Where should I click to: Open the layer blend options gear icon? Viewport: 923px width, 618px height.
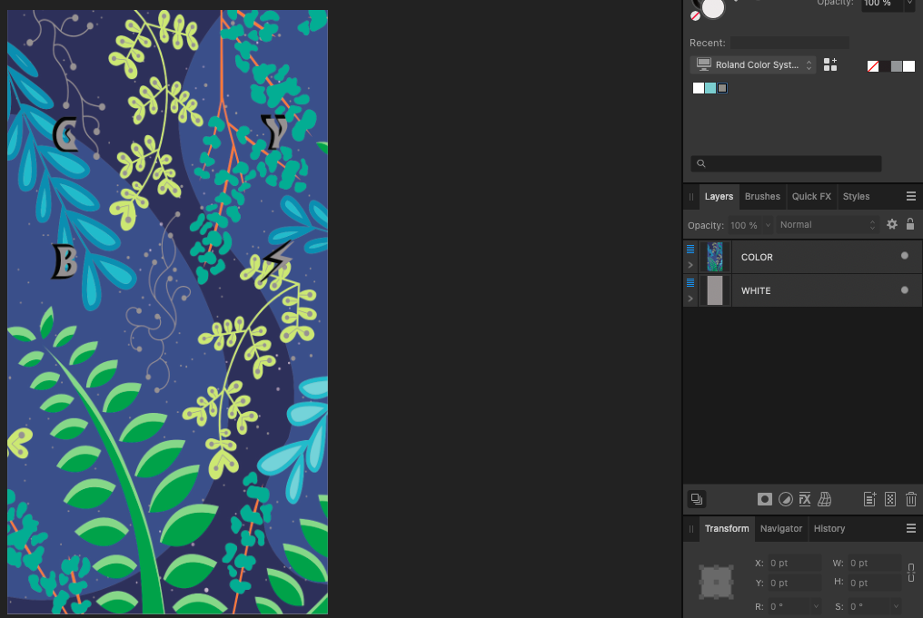pyautogui.click(x=892, y=224)
